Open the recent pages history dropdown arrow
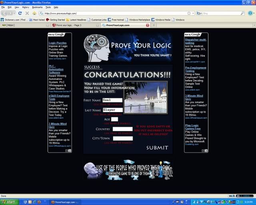 coord(14,13)
